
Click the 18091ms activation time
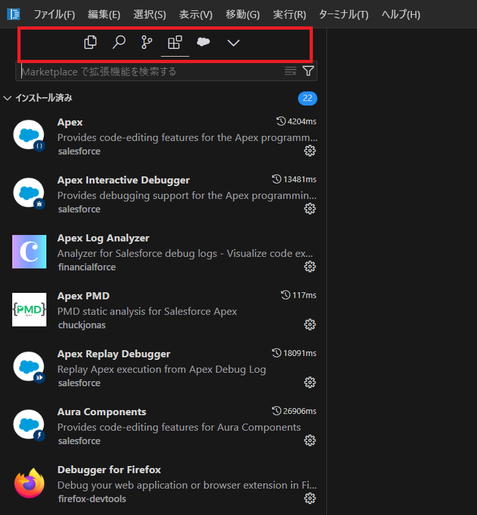click(x=294, y=353)
